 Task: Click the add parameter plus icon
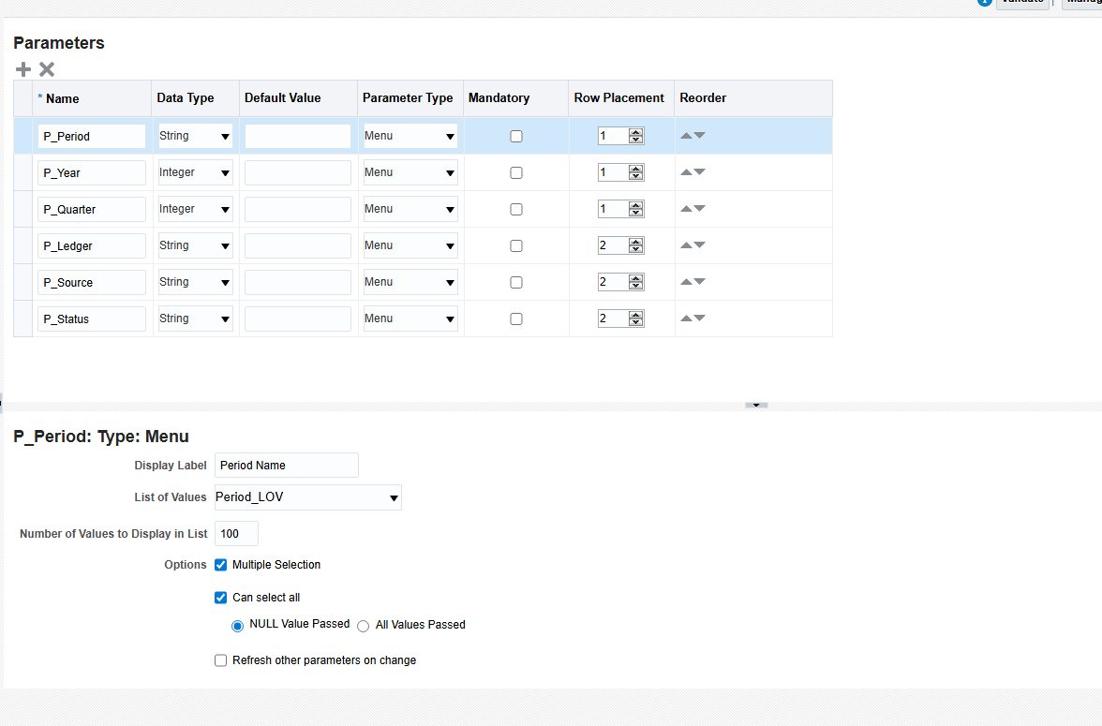(x=23, y=69)
